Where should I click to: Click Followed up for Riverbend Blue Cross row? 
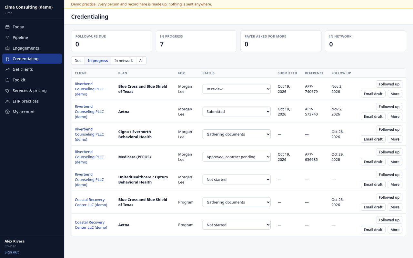coord(389,84)
